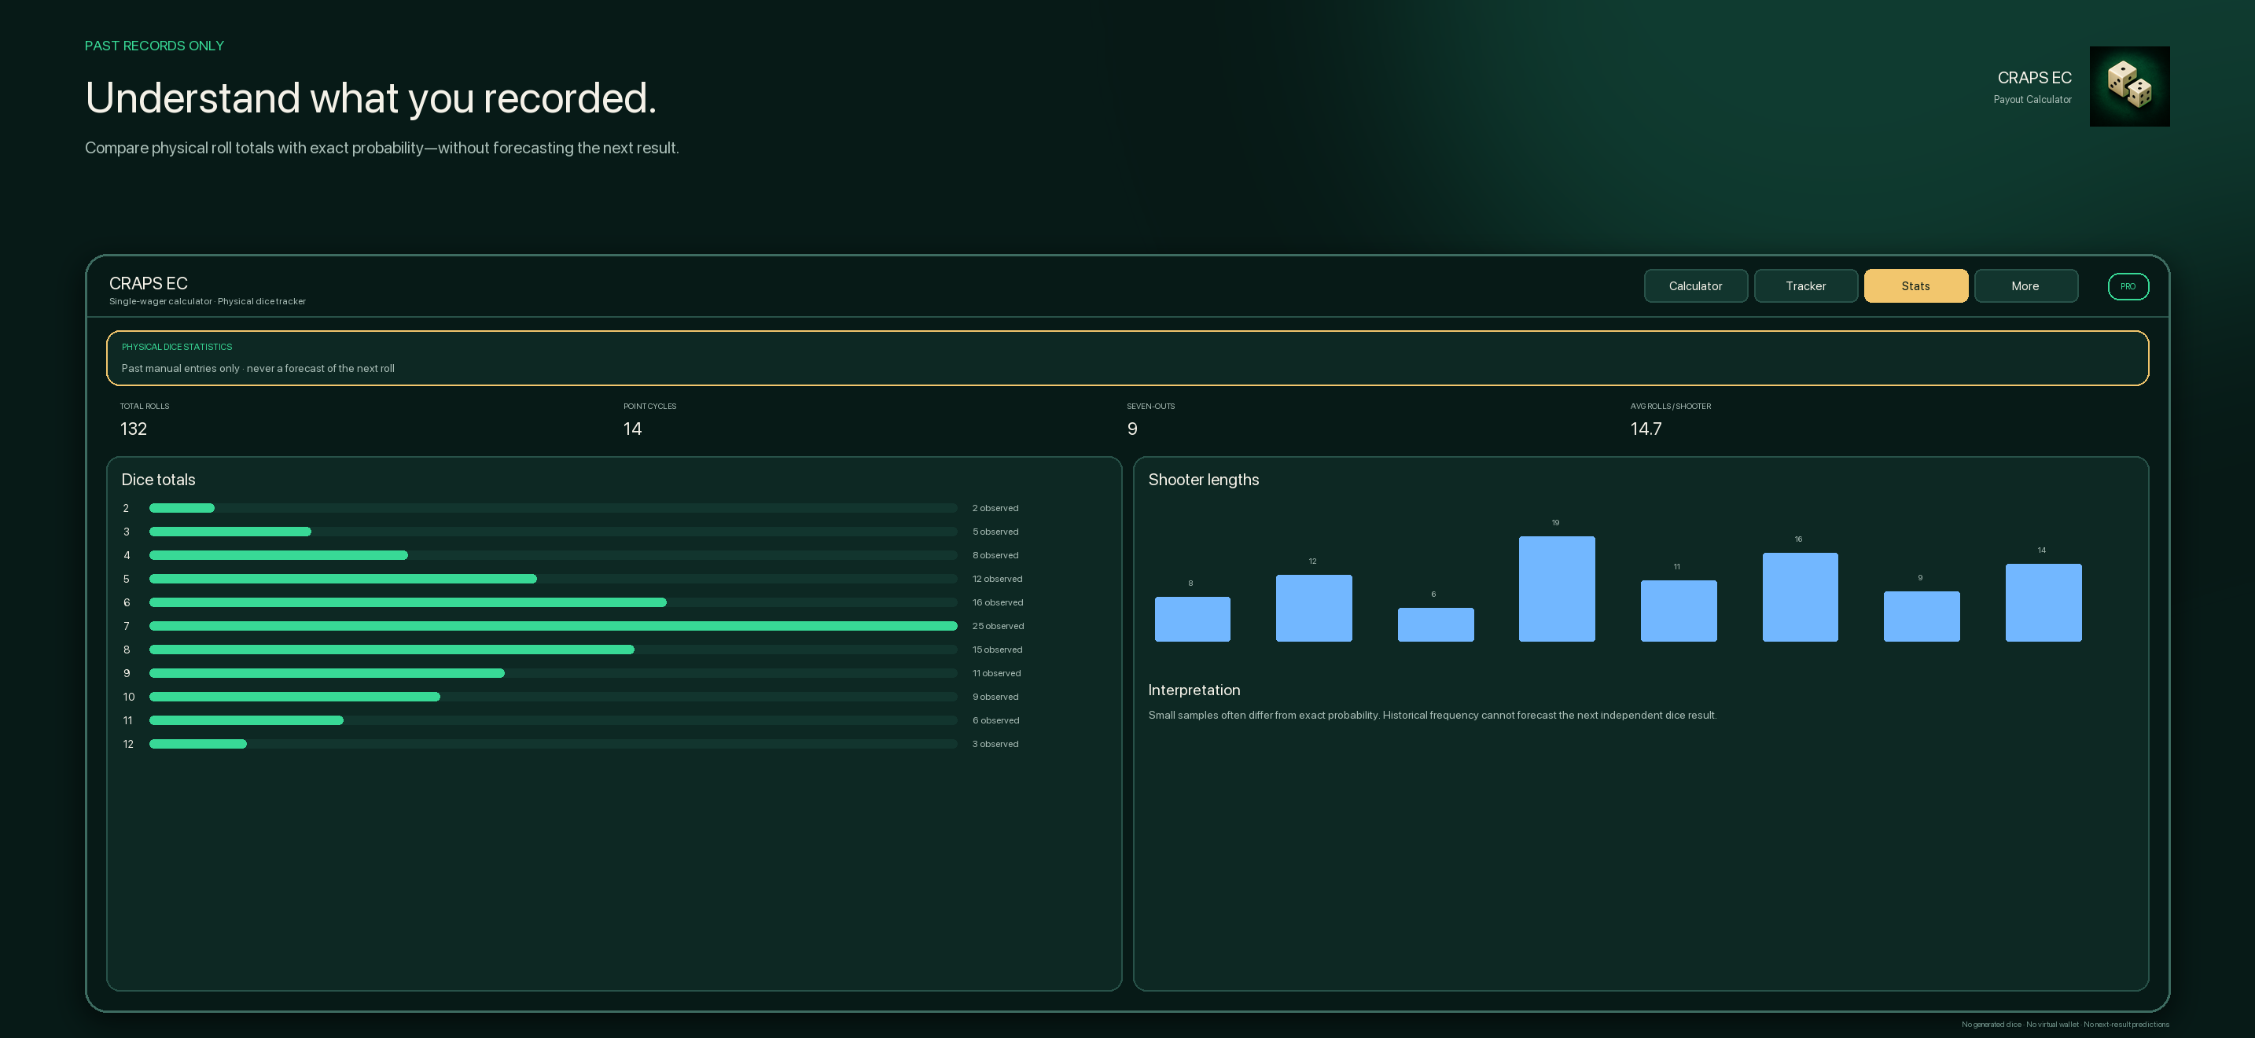2255x1038 pixels.
Task: Select the Seven-Outs stat value
Action: 1132,429
